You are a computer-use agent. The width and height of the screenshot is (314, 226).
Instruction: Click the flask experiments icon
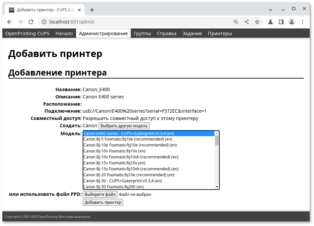click(271, 22)
